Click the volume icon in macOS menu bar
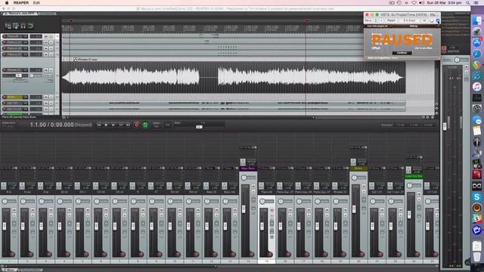 pyautogui.click(x=421, y=3)
